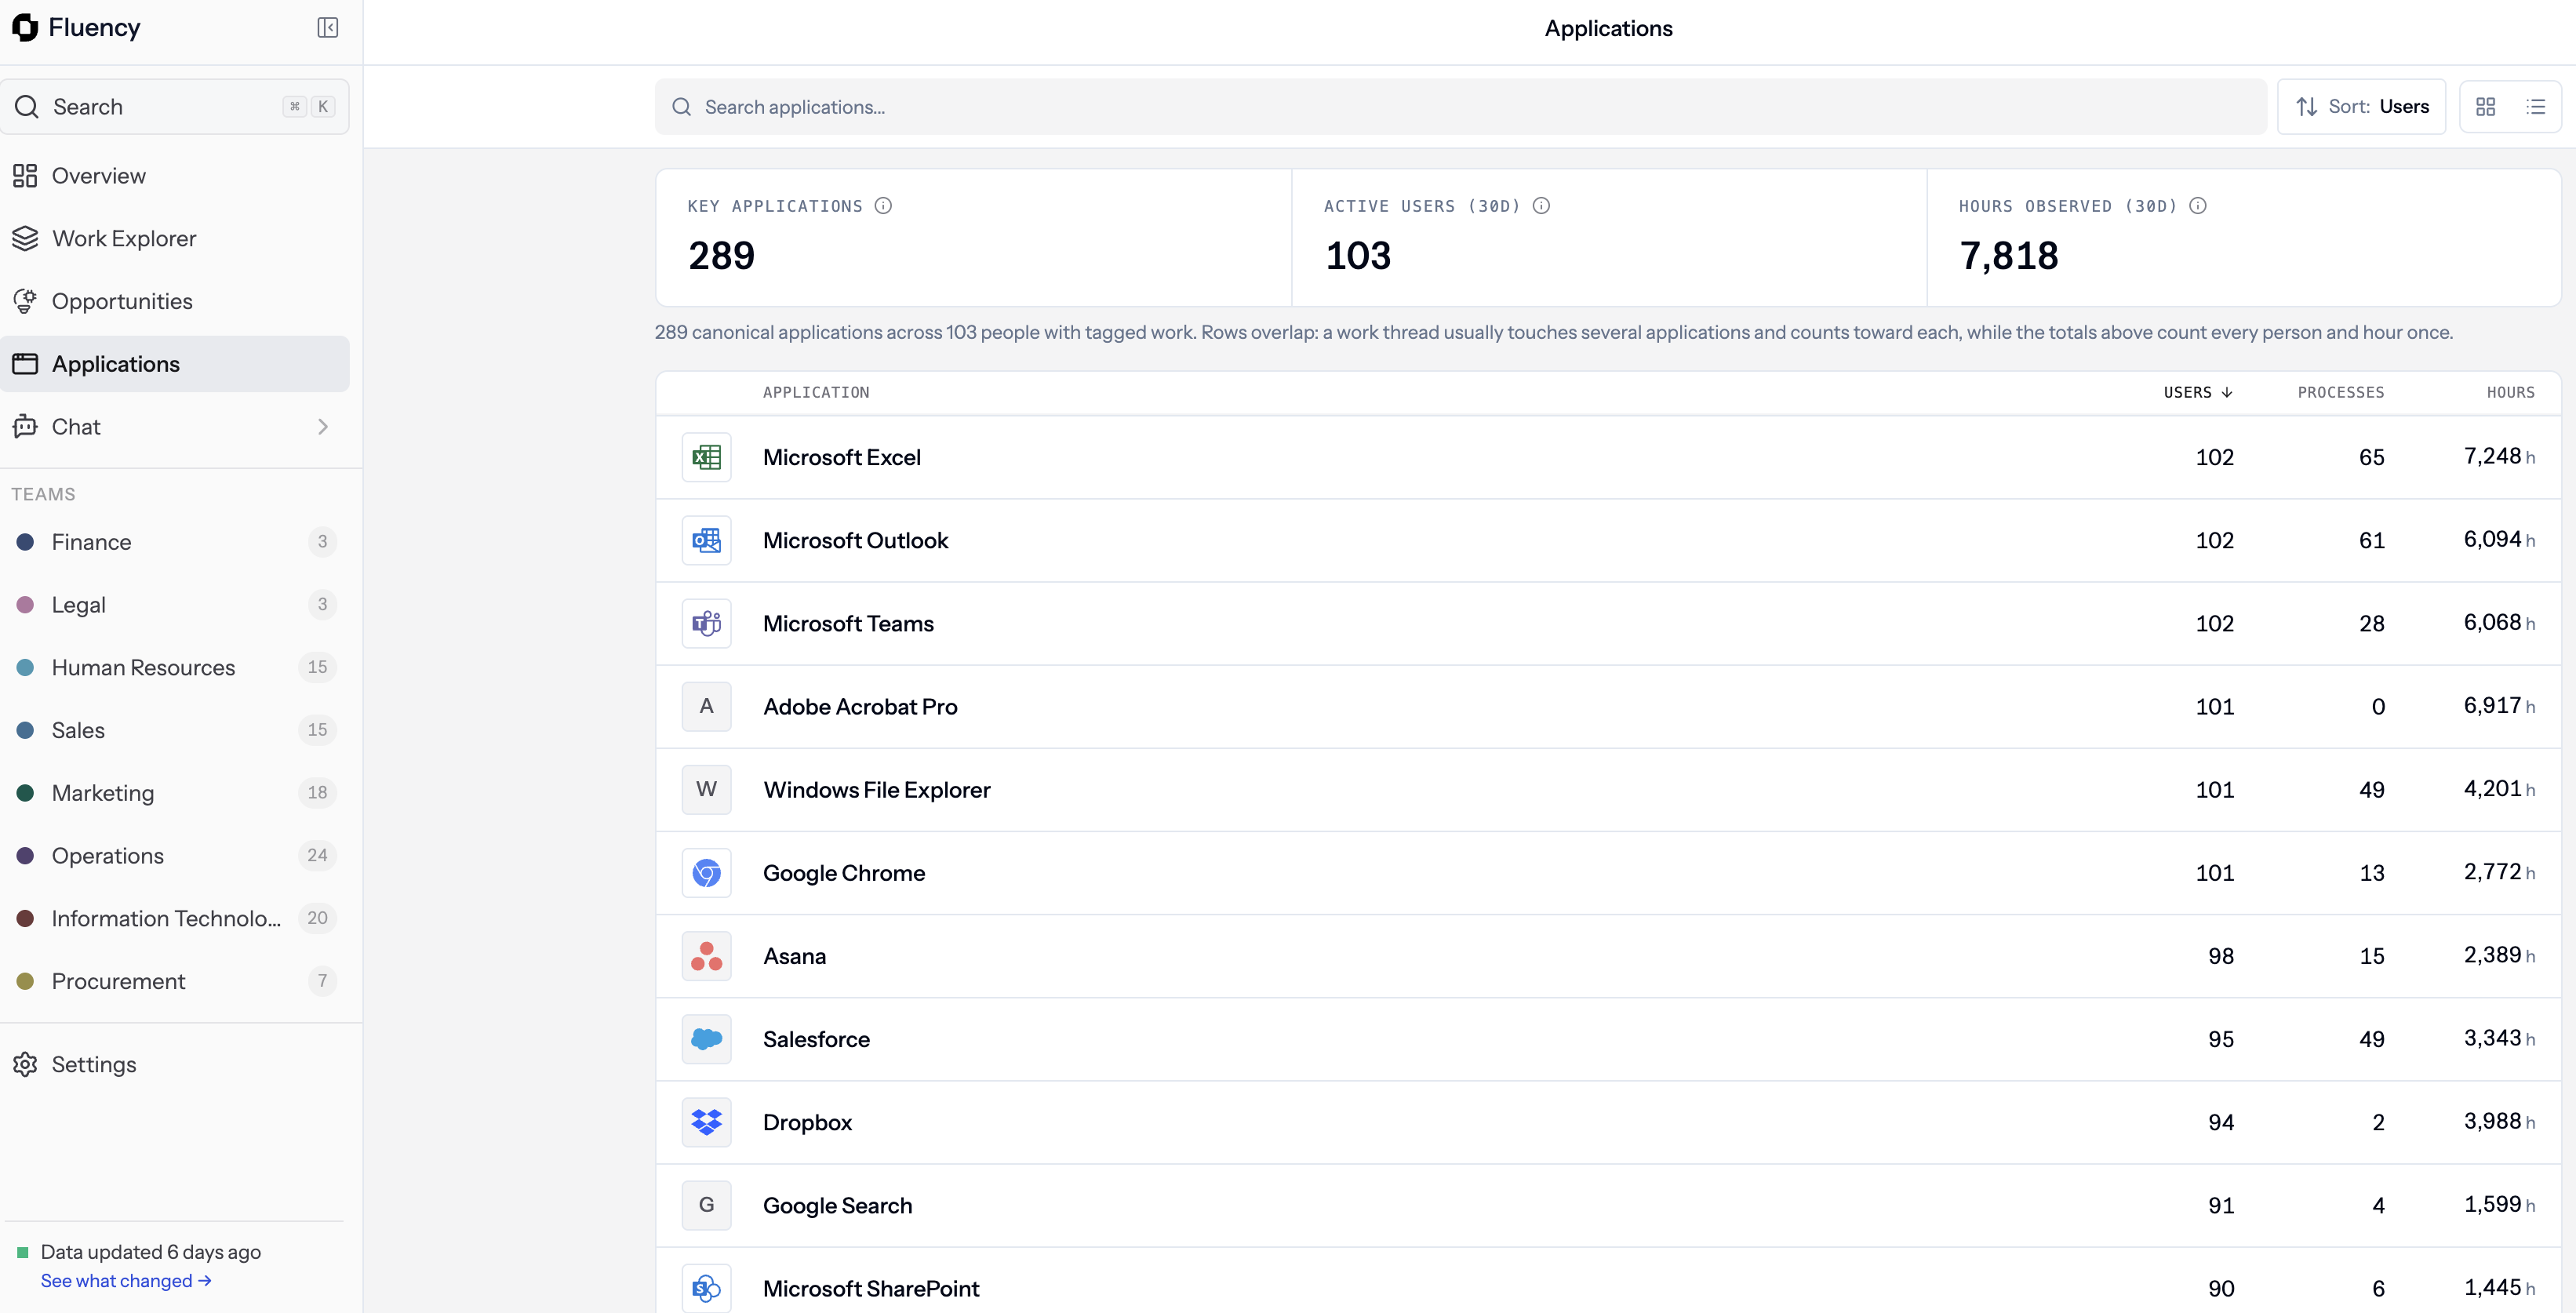Open the Microsoft SharePoint row name
Viewport: 2576px width, 1313px height.
[x=871, y=1288]
